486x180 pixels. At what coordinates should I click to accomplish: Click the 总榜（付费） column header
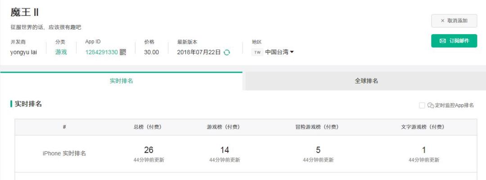pos(148,127)
